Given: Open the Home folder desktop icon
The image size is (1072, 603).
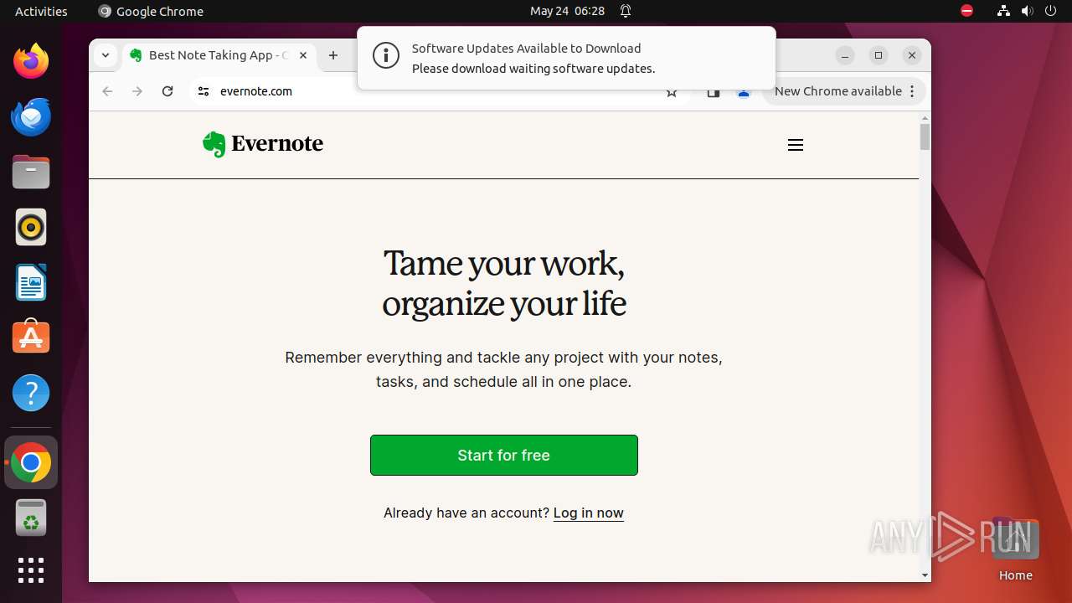Looking at the screenshot, I should click(1015, 549).
